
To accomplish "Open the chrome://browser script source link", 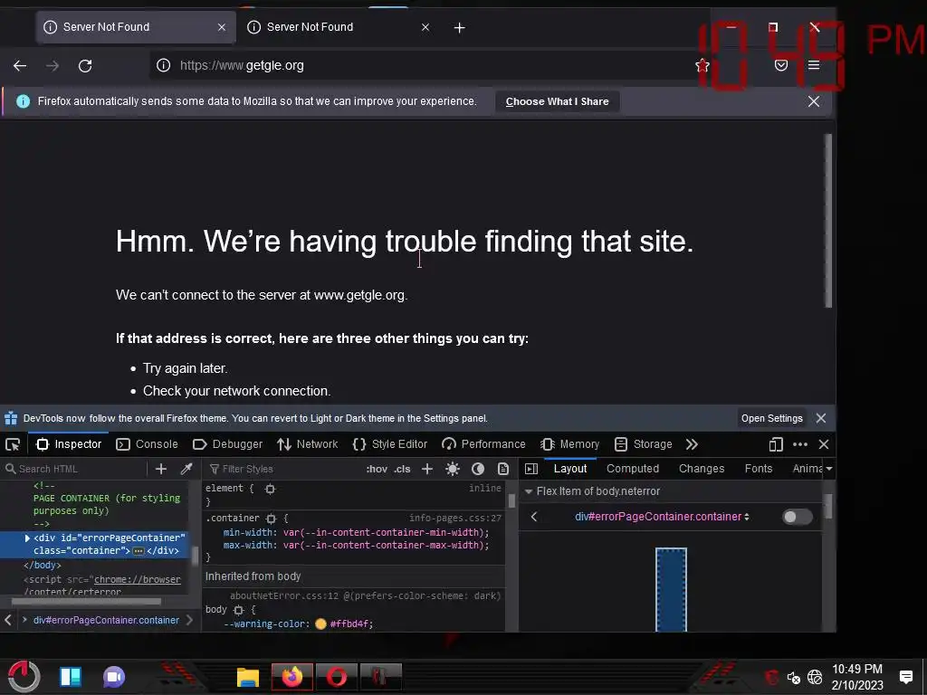I will (138, 580).
